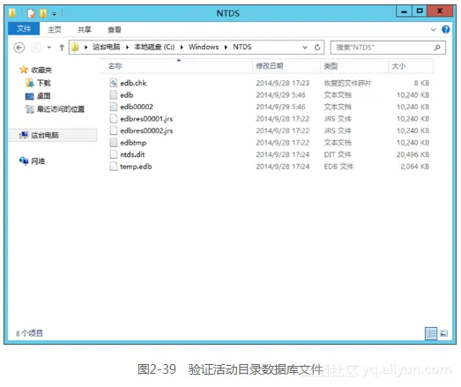
Task: Select 这台电脑 in the address breadcrumb
Action: 106,47
